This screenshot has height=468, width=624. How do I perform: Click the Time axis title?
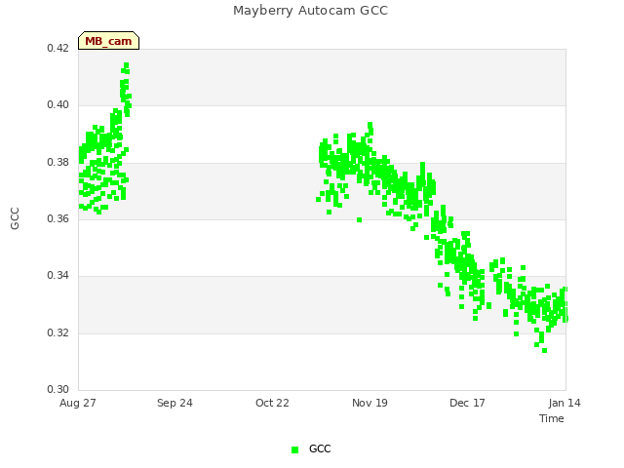(x=552, y=418)
